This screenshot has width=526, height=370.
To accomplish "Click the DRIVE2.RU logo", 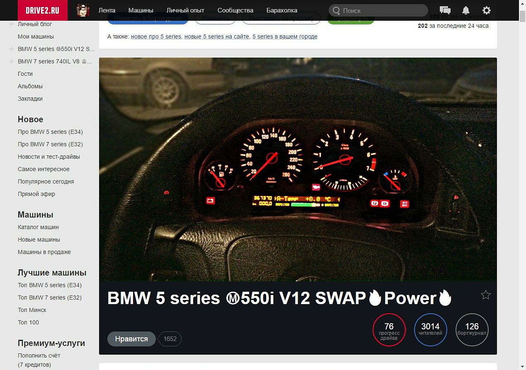I will coord(42,10).
